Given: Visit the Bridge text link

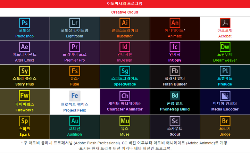Looking at the screenshot, I should coord(225,134).
